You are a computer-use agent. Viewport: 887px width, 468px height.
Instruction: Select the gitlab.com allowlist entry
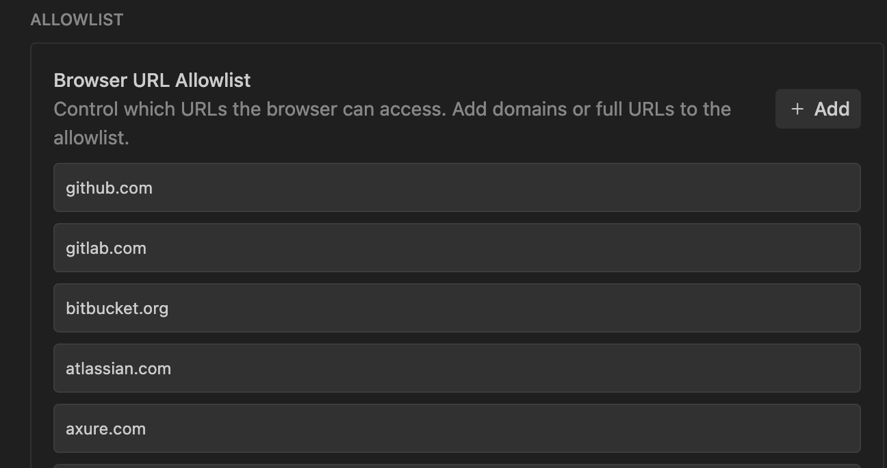click(x=457, y=248)
